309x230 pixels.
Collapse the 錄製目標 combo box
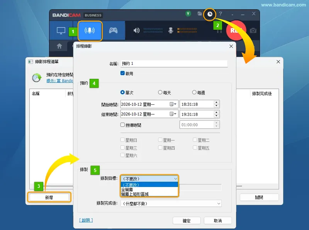tap(149, 179)
